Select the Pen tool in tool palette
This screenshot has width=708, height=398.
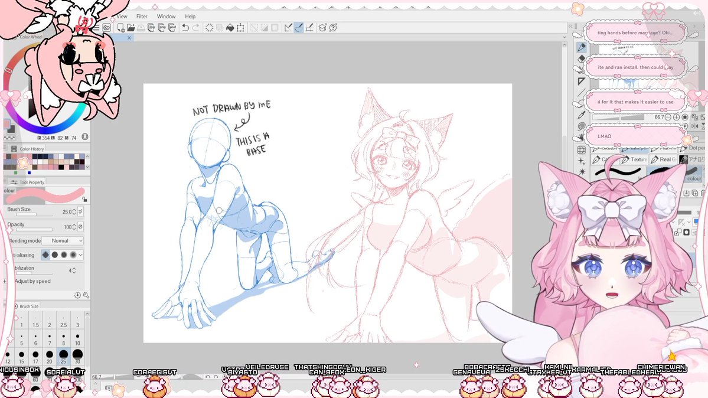pyautogui.click(x=581, y=47)
